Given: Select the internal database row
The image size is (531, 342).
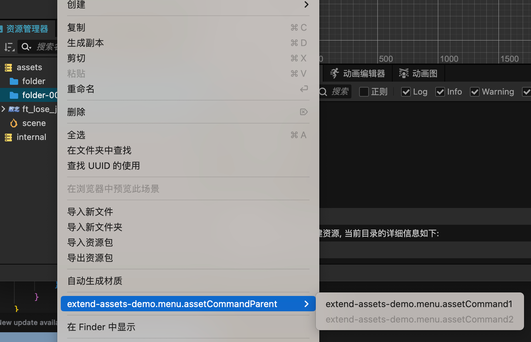Looking at the screenshot, I should (x=29, y=137).
